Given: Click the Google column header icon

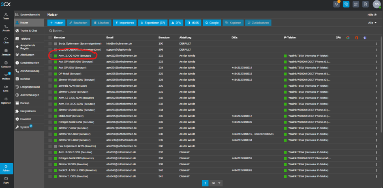Looking at the screenshot, I should click(348, 38).
